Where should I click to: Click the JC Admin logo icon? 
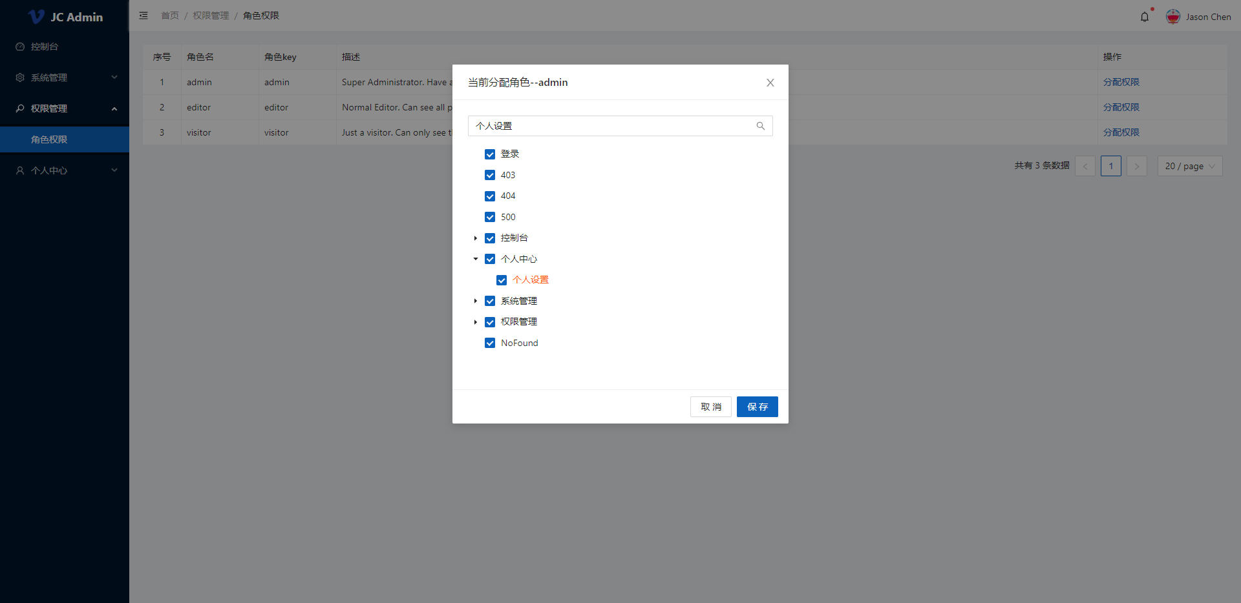click(37, 17)
